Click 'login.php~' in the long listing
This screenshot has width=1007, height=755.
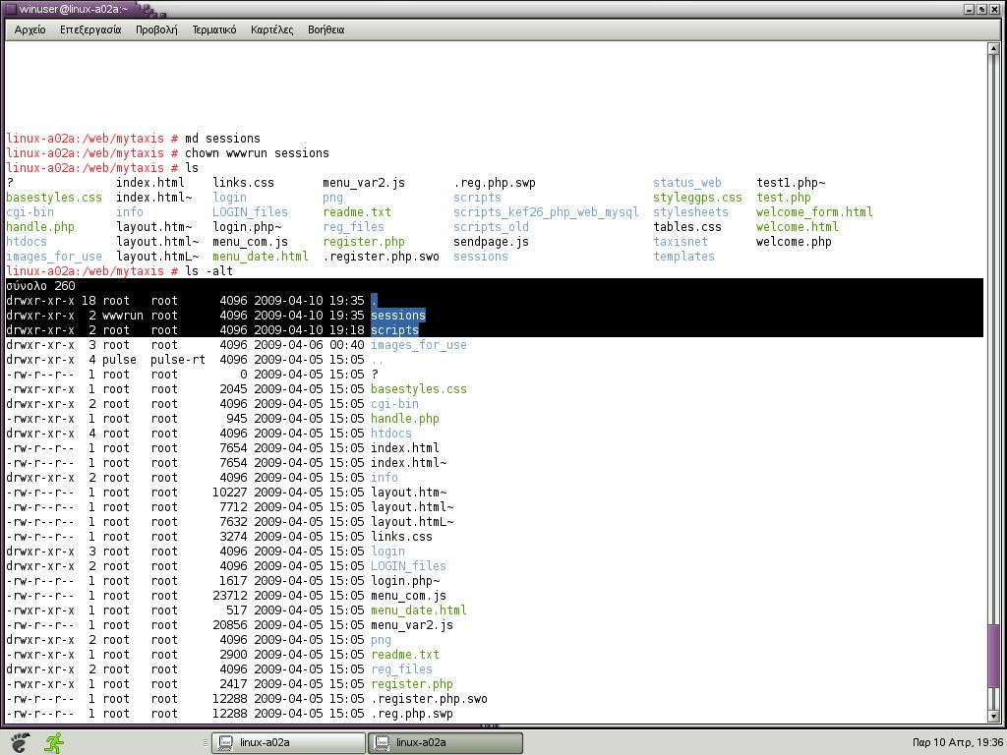pos(404,581)
